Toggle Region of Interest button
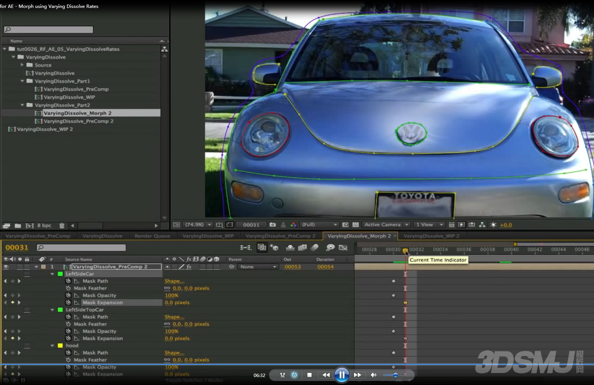The image size is (594, 385). 230,224
